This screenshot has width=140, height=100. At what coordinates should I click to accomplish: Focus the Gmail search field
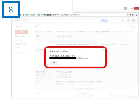68,20
